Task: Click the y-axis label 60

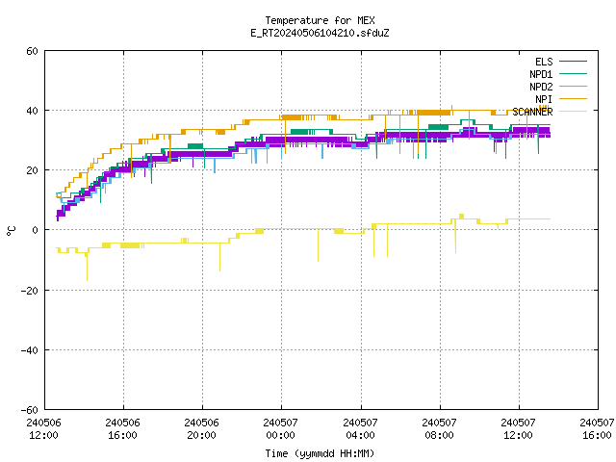Action: (x=32, y=51)
